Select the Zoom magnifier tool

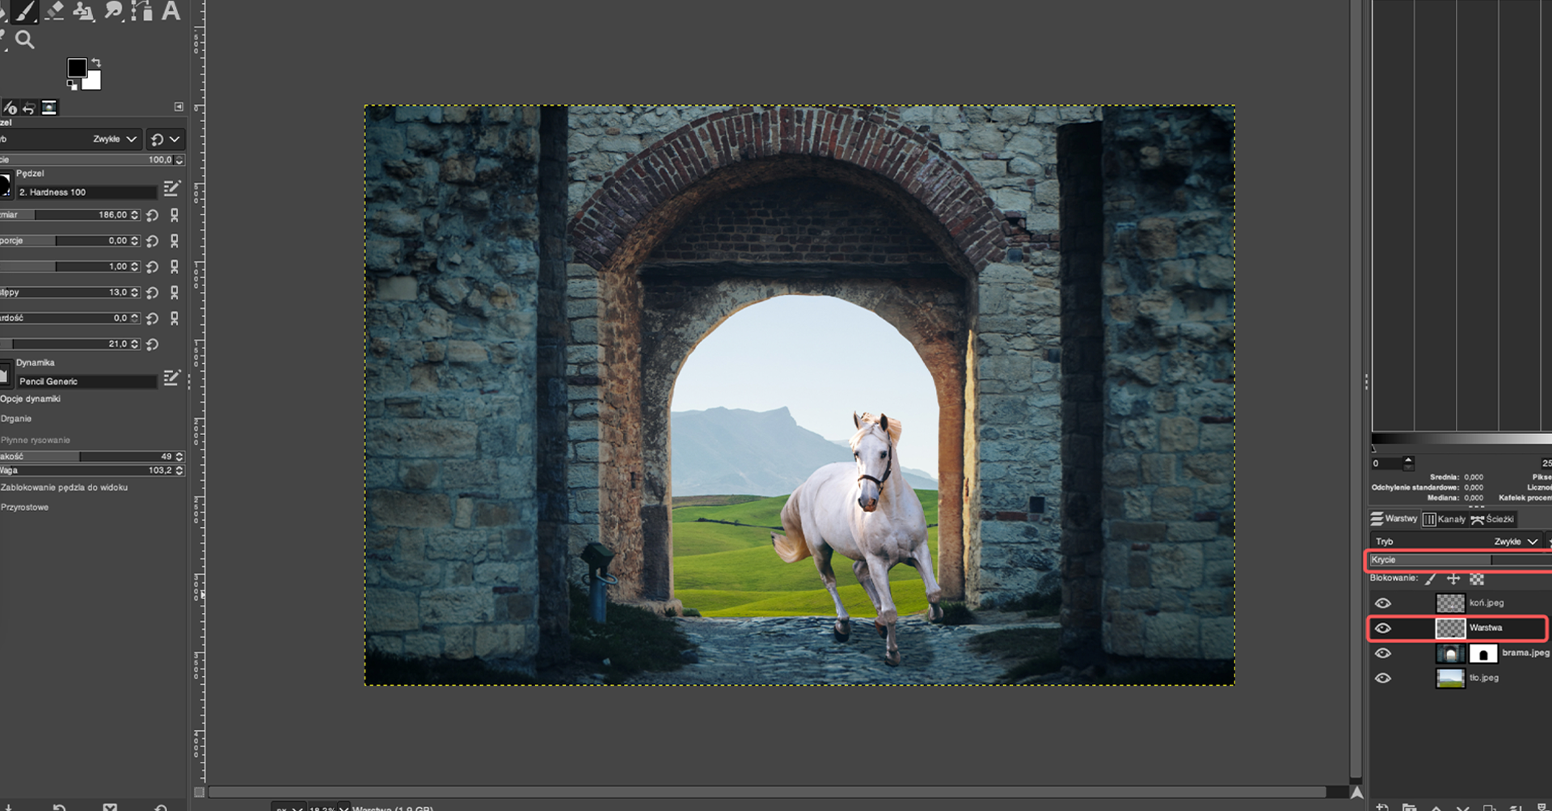click(x=25, y=40)
